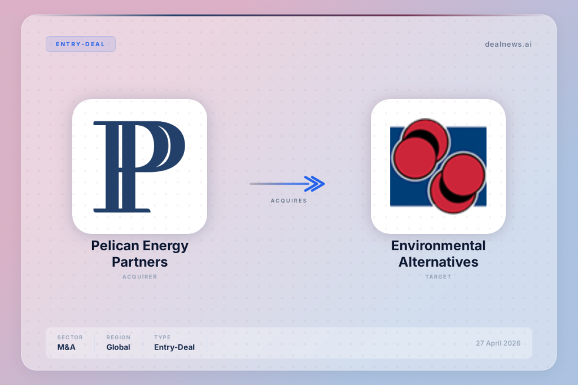The image size is (578, 385).
Task: Select the M&A sector value
Action: coord(66,347)
